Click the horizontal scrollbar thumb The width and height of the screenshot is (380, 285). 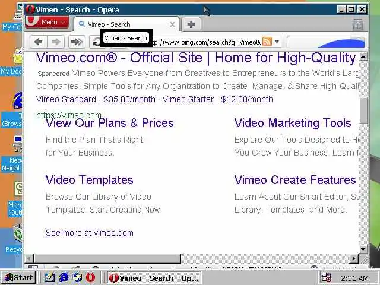[107, 259]
